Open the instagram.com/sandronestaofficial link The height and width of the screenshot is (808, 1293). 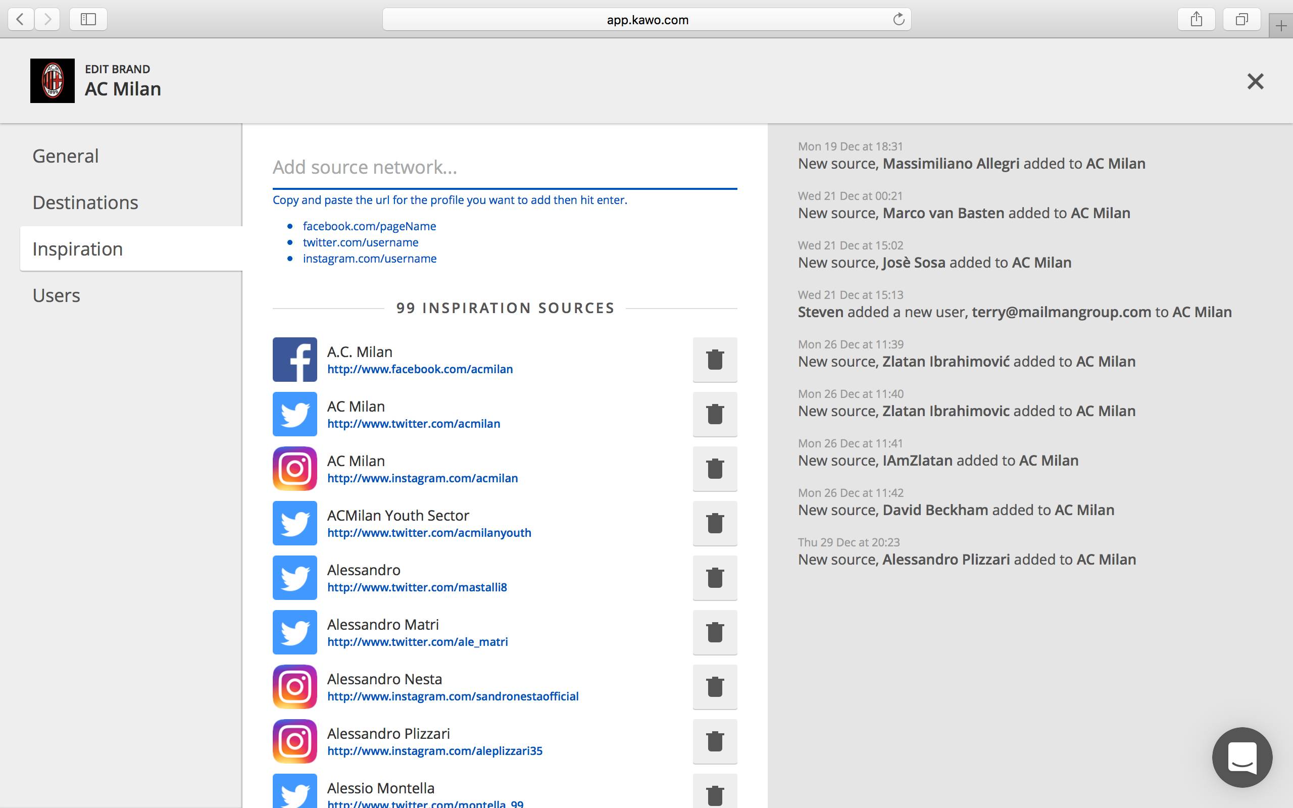pos(453,696)
